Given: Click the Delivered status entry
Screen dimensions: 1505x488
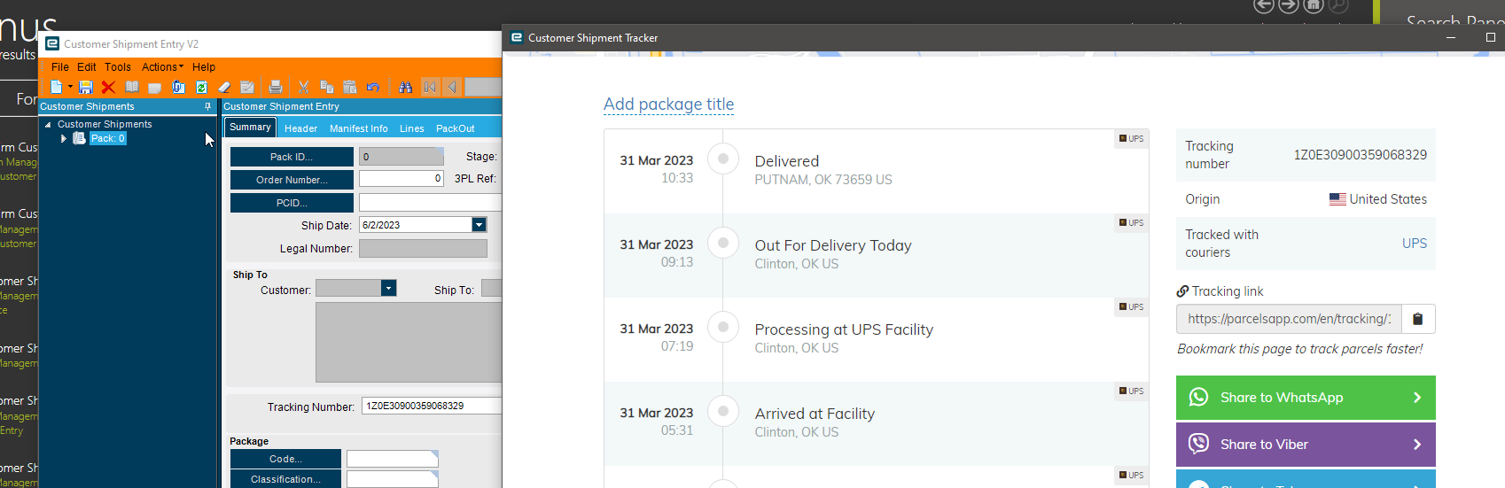Looking at the screenshot, I should (x=877, y=171).
